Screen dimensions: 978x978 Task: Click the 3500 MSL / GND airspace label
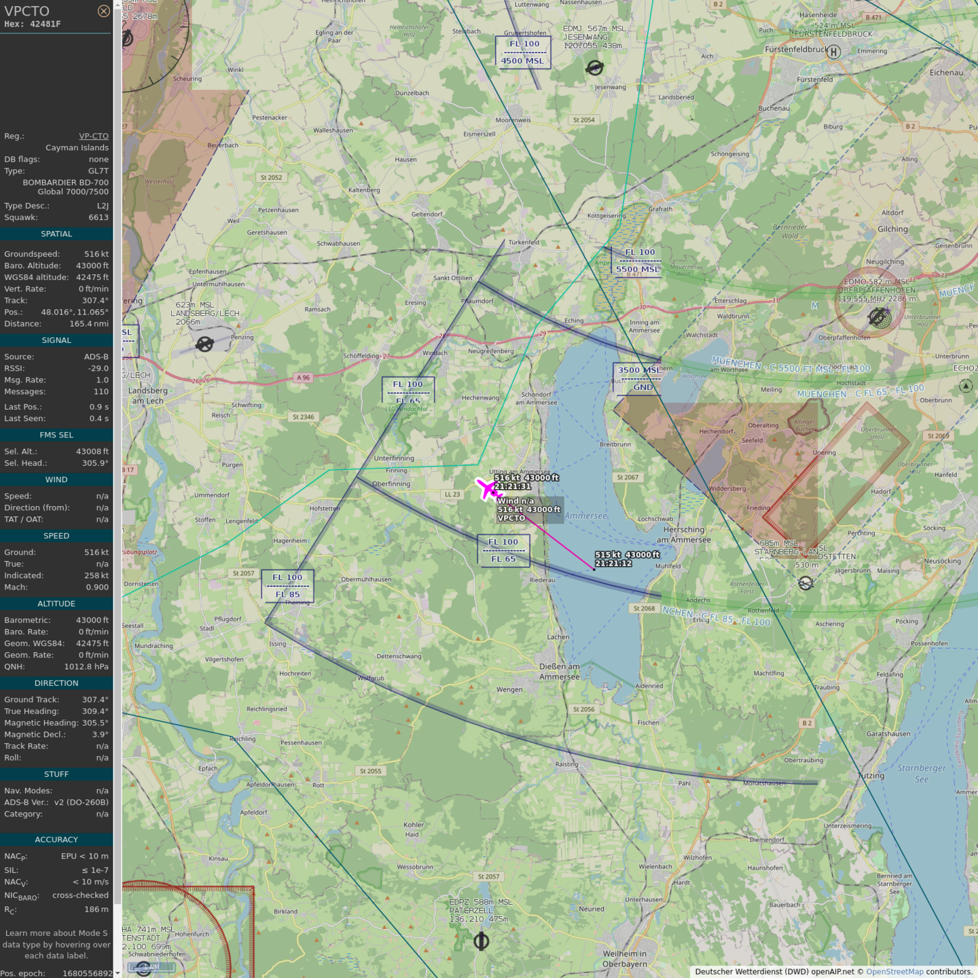[638, 379]
